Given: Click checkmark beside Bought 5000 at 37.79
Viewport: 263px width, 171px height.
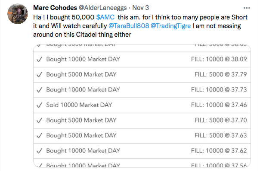Looking at the screenshot, I should 39,75.
